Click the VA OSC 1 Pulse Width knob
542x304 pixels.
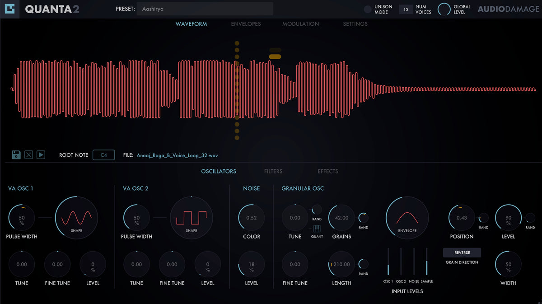[x=22, y=218]
